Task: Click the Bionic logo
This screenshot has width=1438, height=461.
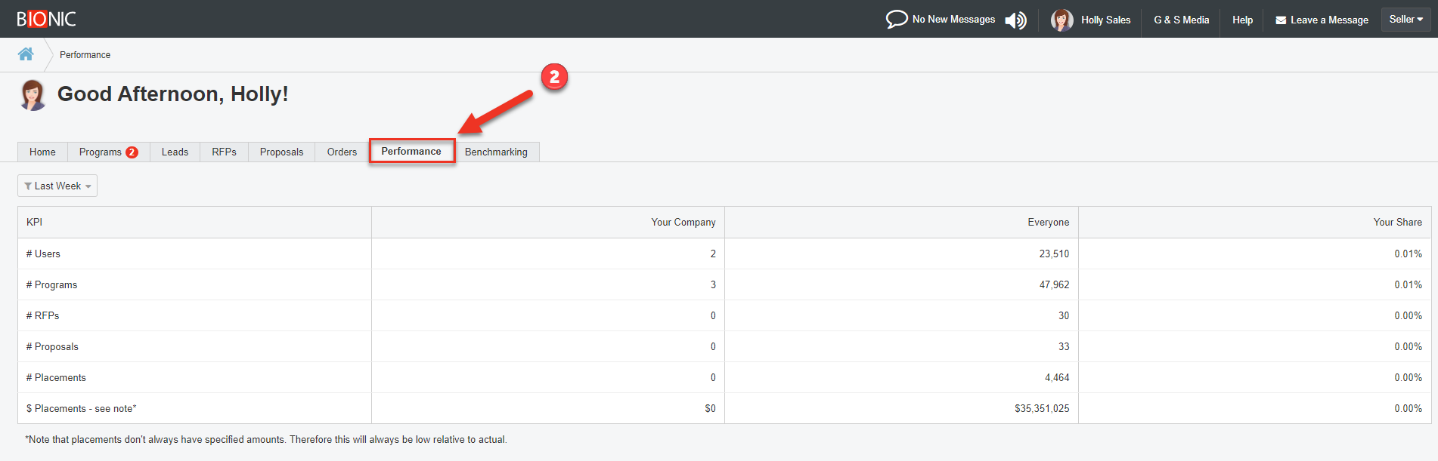Action: click(46, 19)
